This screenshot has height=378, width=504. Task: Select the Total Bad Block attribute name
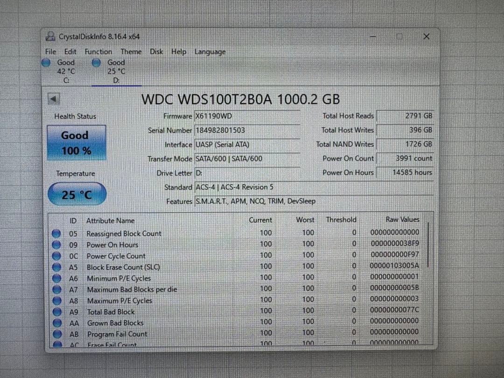[111, 312]
